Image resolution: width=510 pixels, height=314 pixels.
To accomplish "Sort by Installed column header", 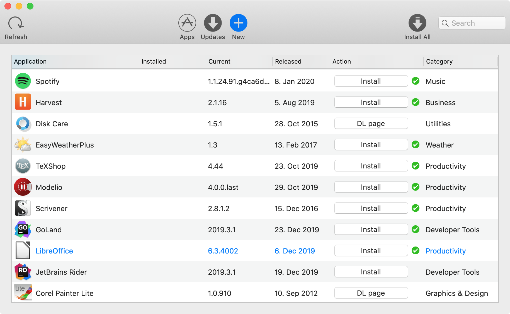I will pos(172,62).
